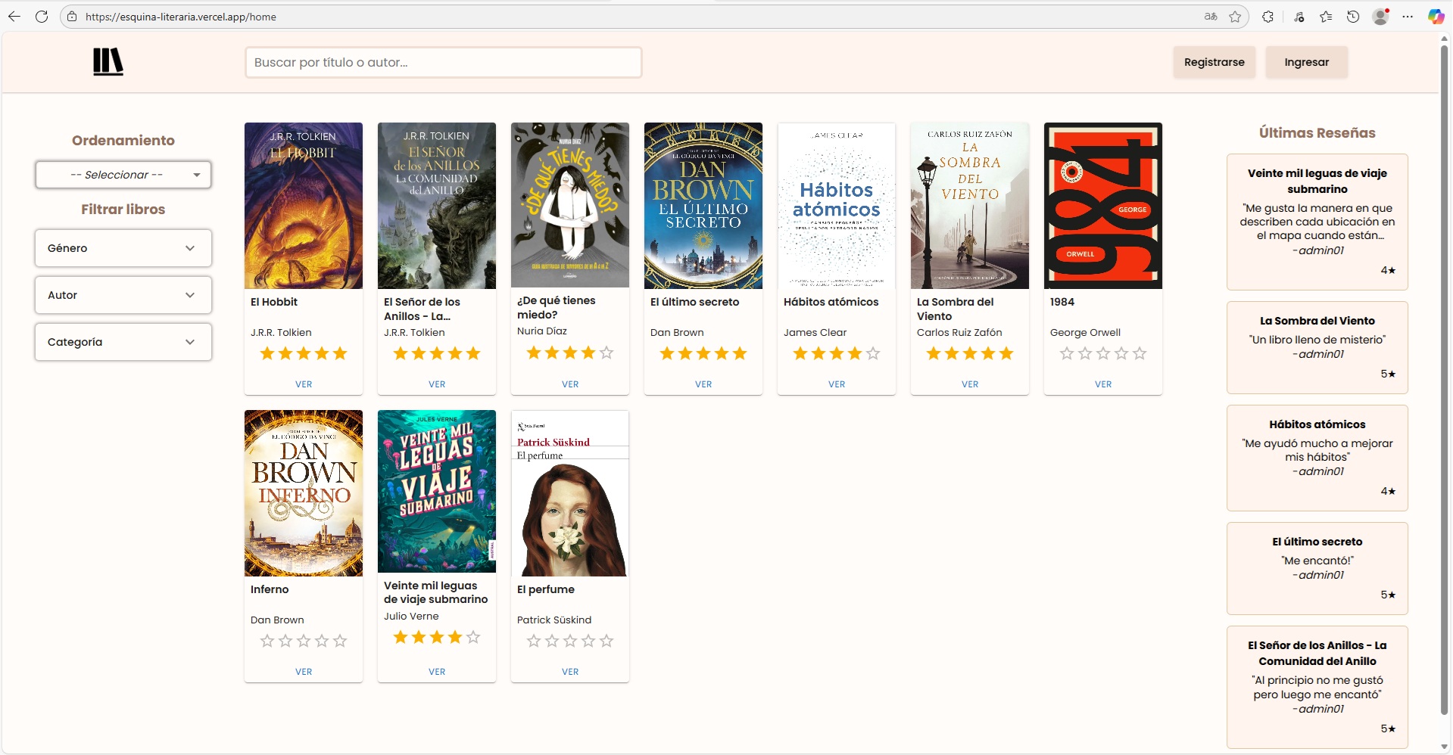The height and width of the screenshot is (755, 1453).
Task: Reload the page with refresh icon
Action: click(x=42, y=17)
